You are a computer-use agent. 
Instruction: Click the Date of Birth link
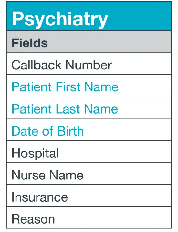48,131
